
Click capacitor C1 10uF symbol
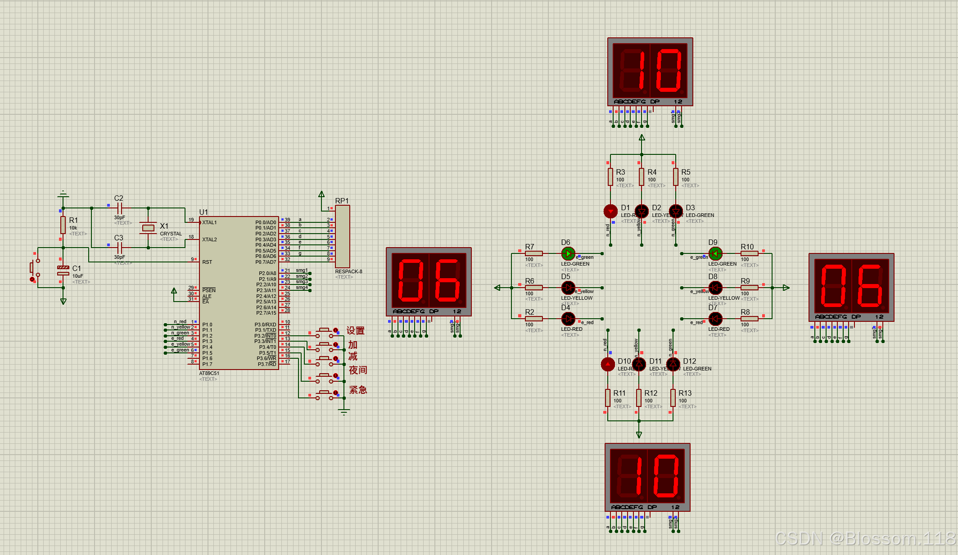(x=63, y=271)
